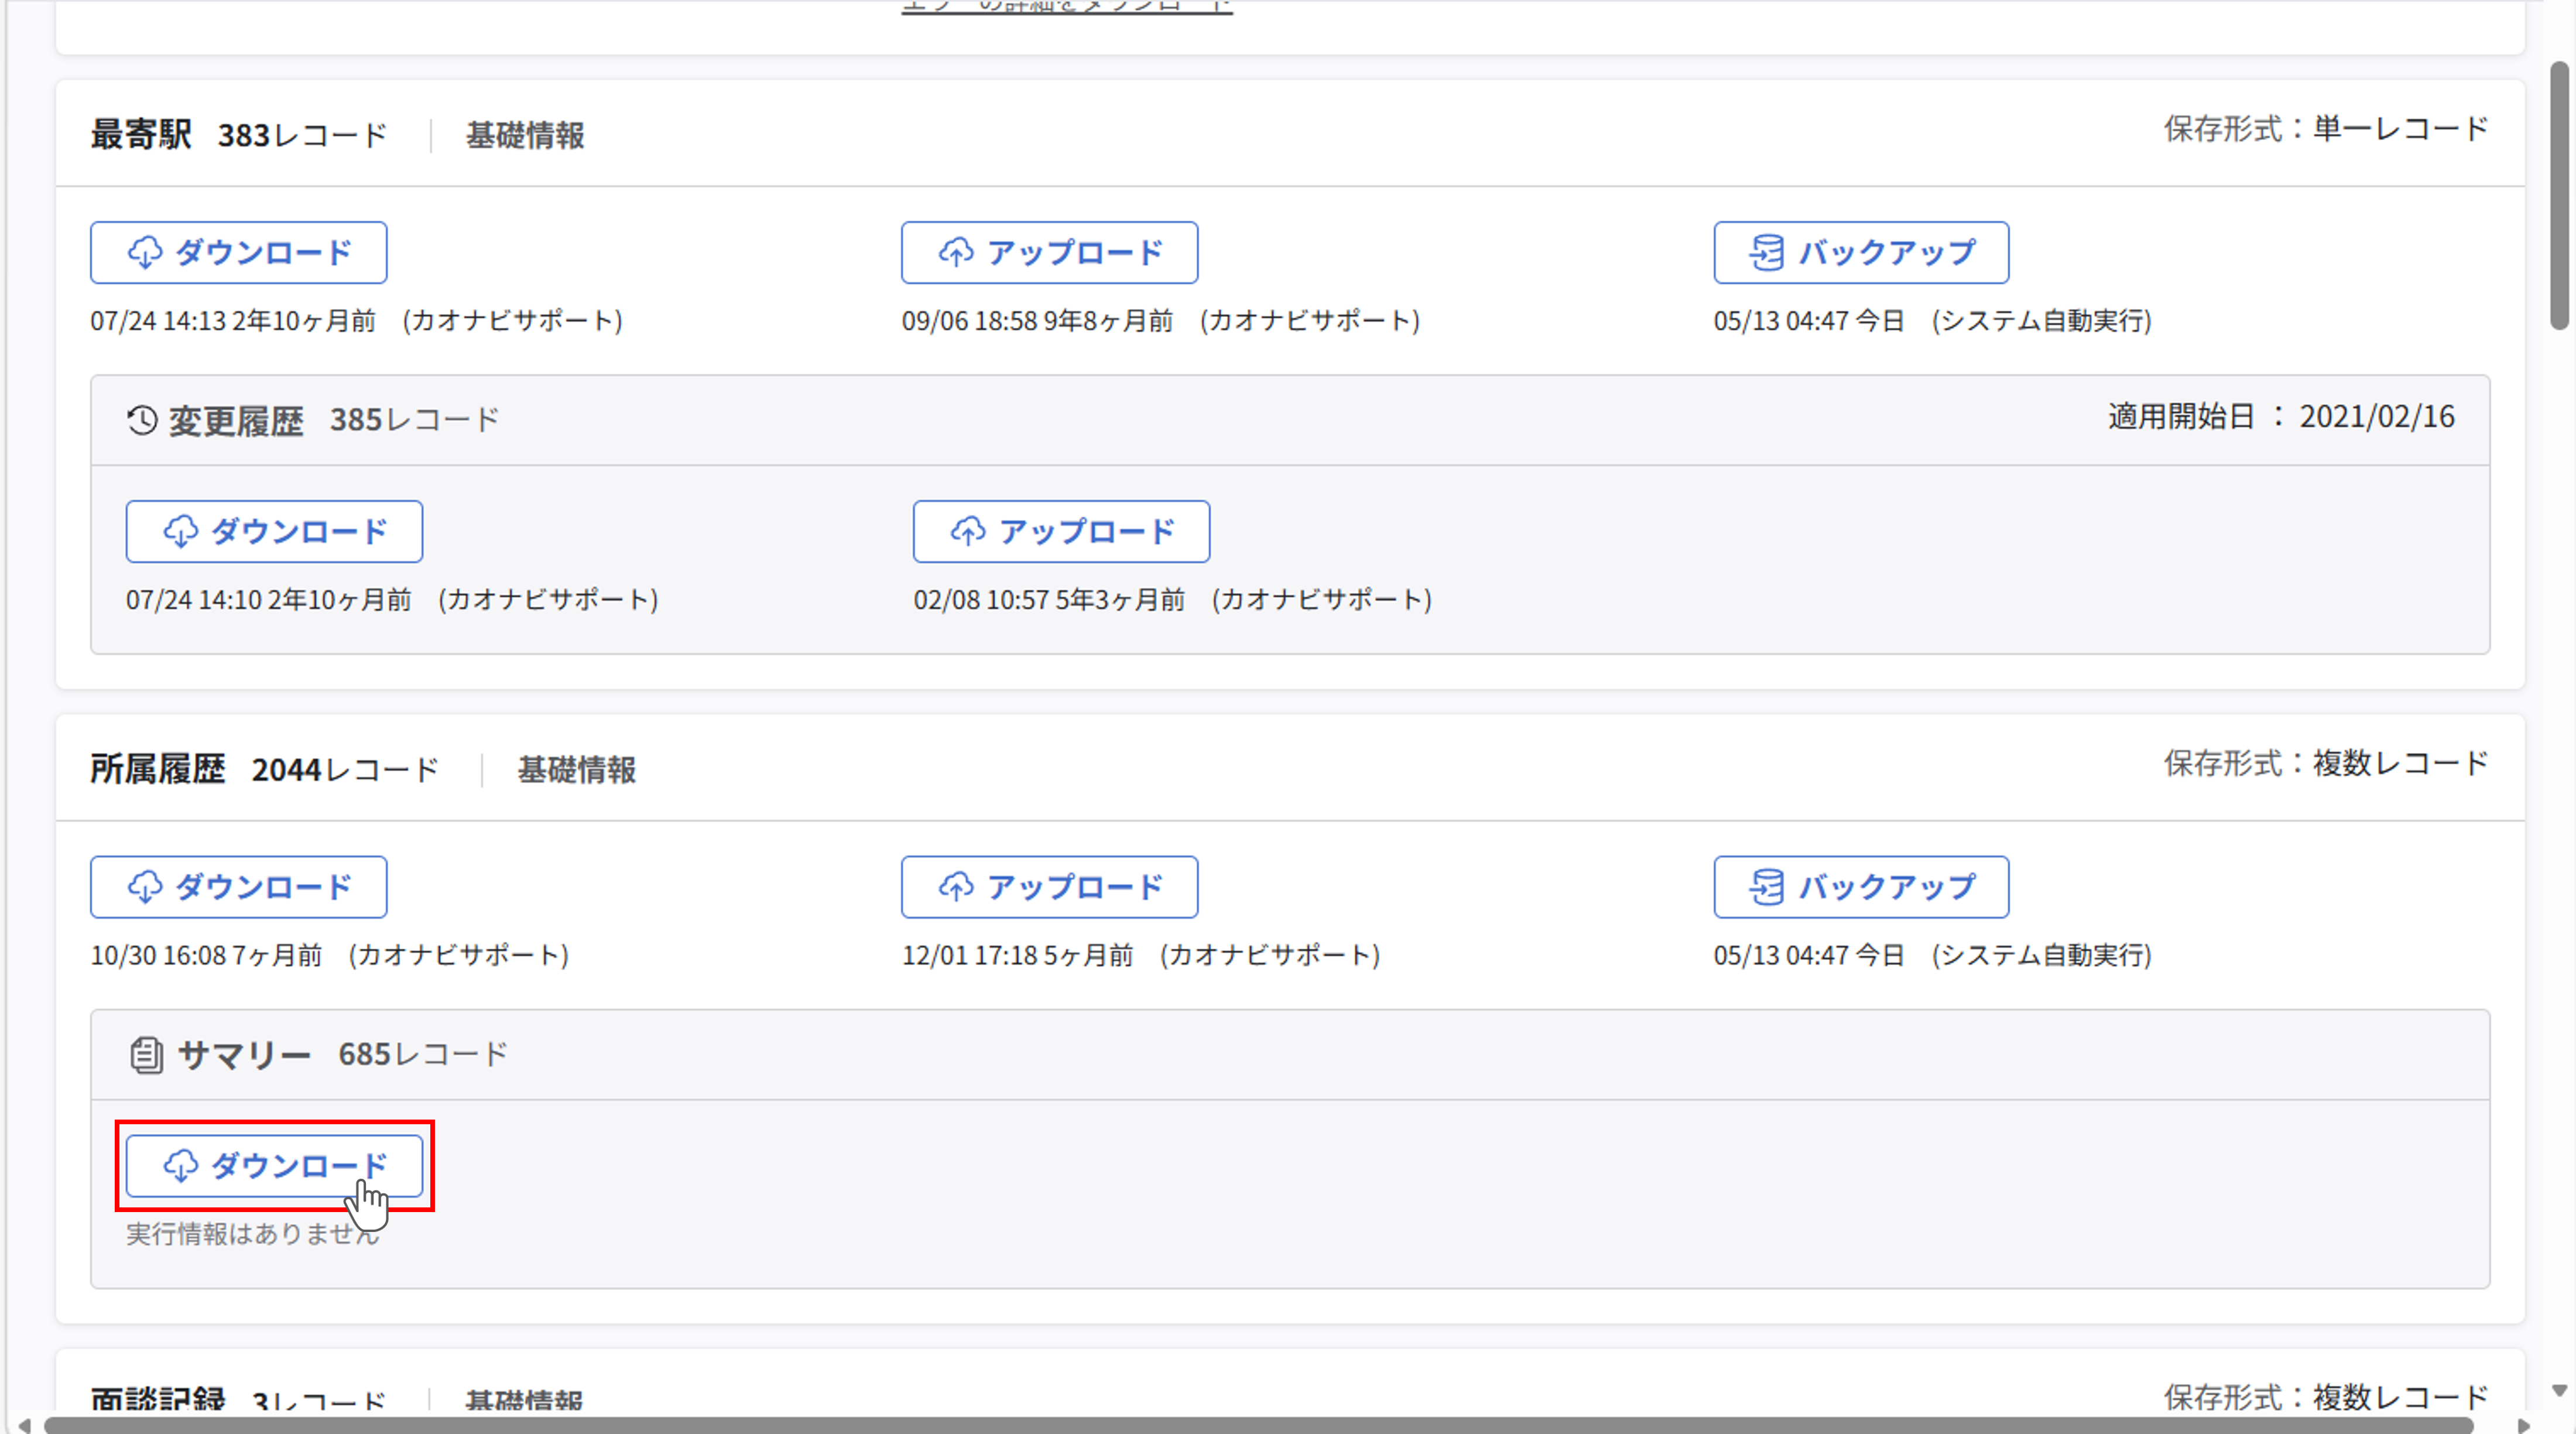Click the 面談記録 section title
Screen dimensions: 2576x1434
click(158, 1400)
